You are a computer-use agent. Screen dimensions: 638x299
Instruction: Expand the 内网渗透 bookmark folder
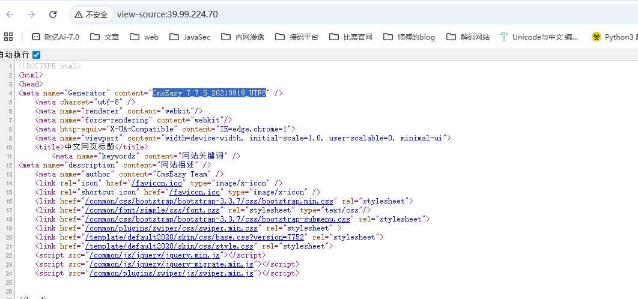(243, 37)
